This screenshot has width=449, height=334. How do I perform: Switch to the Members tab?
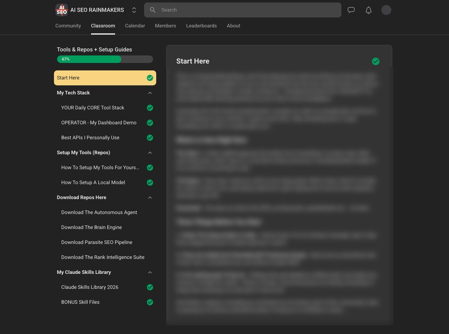[166, 26]
